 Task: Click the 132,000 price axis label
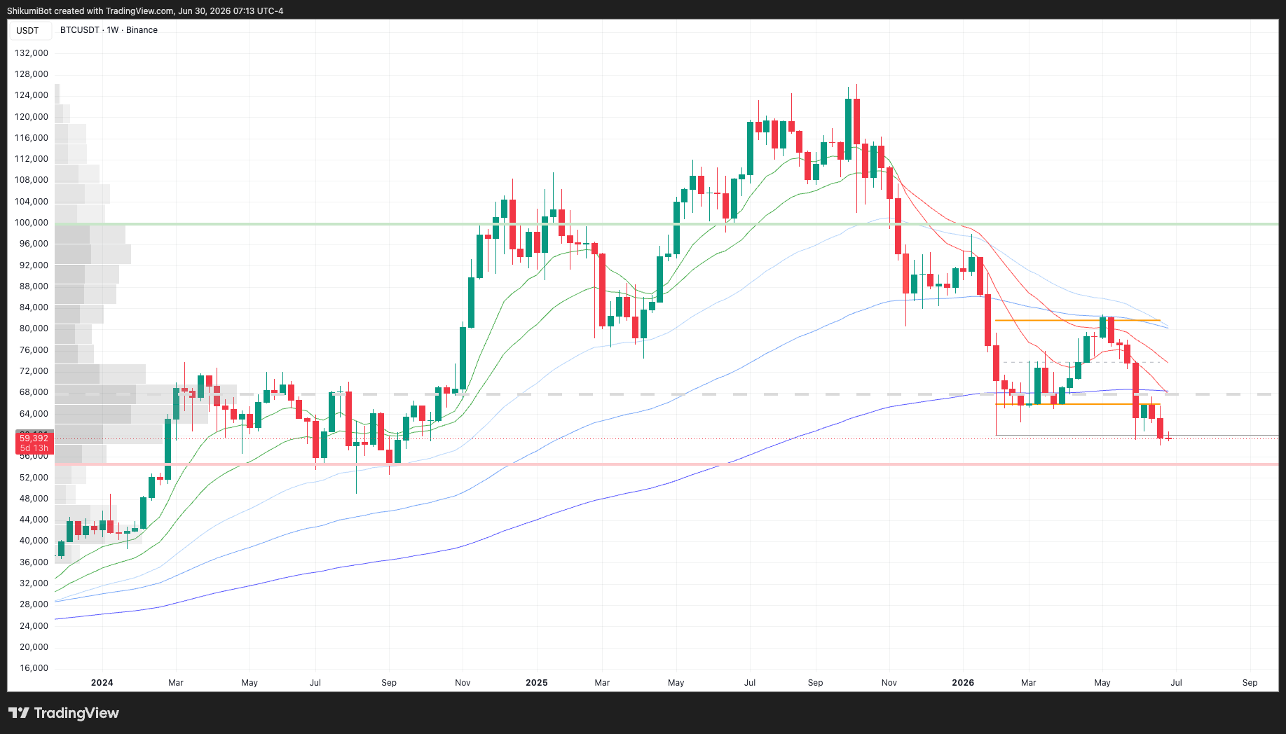32,53
